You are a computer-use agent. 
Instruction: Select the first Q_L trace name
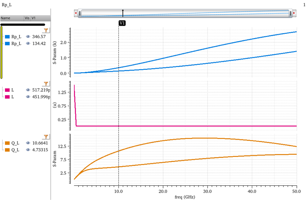click(15, 143)
